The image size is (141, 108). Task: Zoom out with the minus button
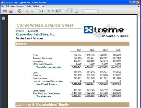pos(49,11)
